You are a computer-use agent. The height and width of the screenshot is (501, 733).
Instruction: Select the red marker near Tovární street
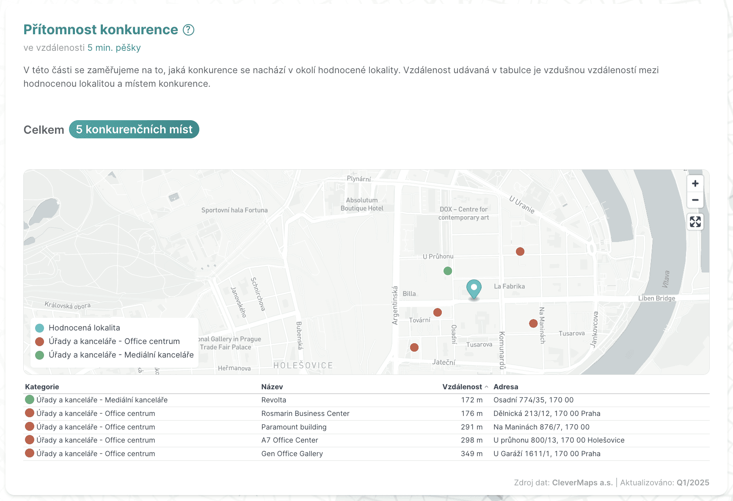coord(438,312)
